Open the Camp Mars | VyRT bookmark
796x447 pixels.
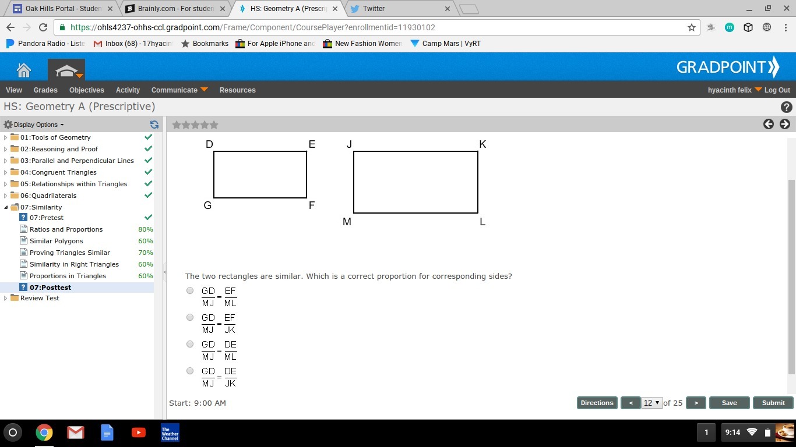tap(446, 44)
